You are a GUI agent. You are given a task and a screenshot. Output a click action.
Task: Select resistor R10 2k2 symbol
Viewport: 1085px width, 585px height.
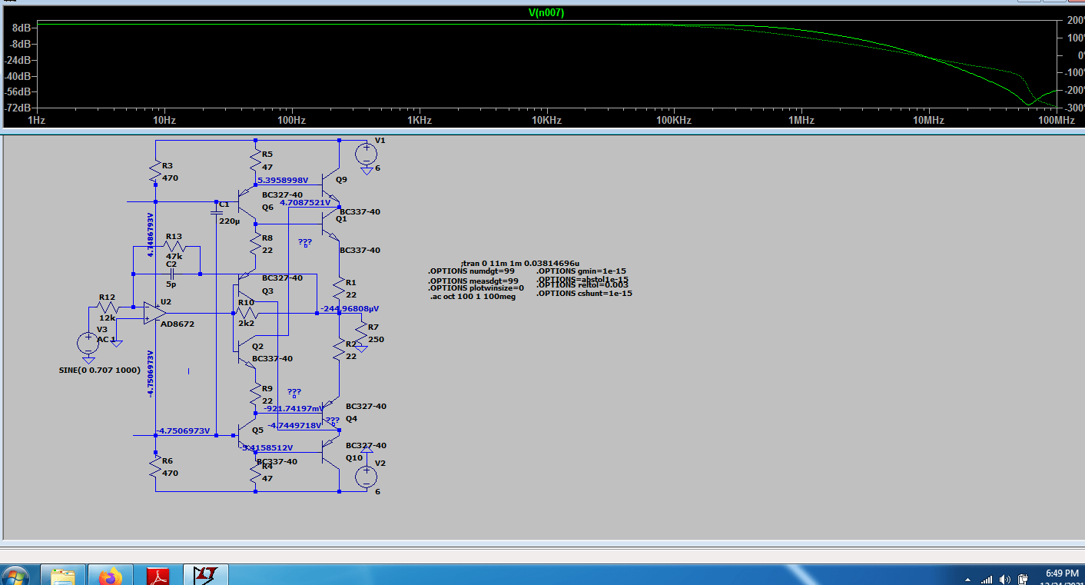[246, 313]
